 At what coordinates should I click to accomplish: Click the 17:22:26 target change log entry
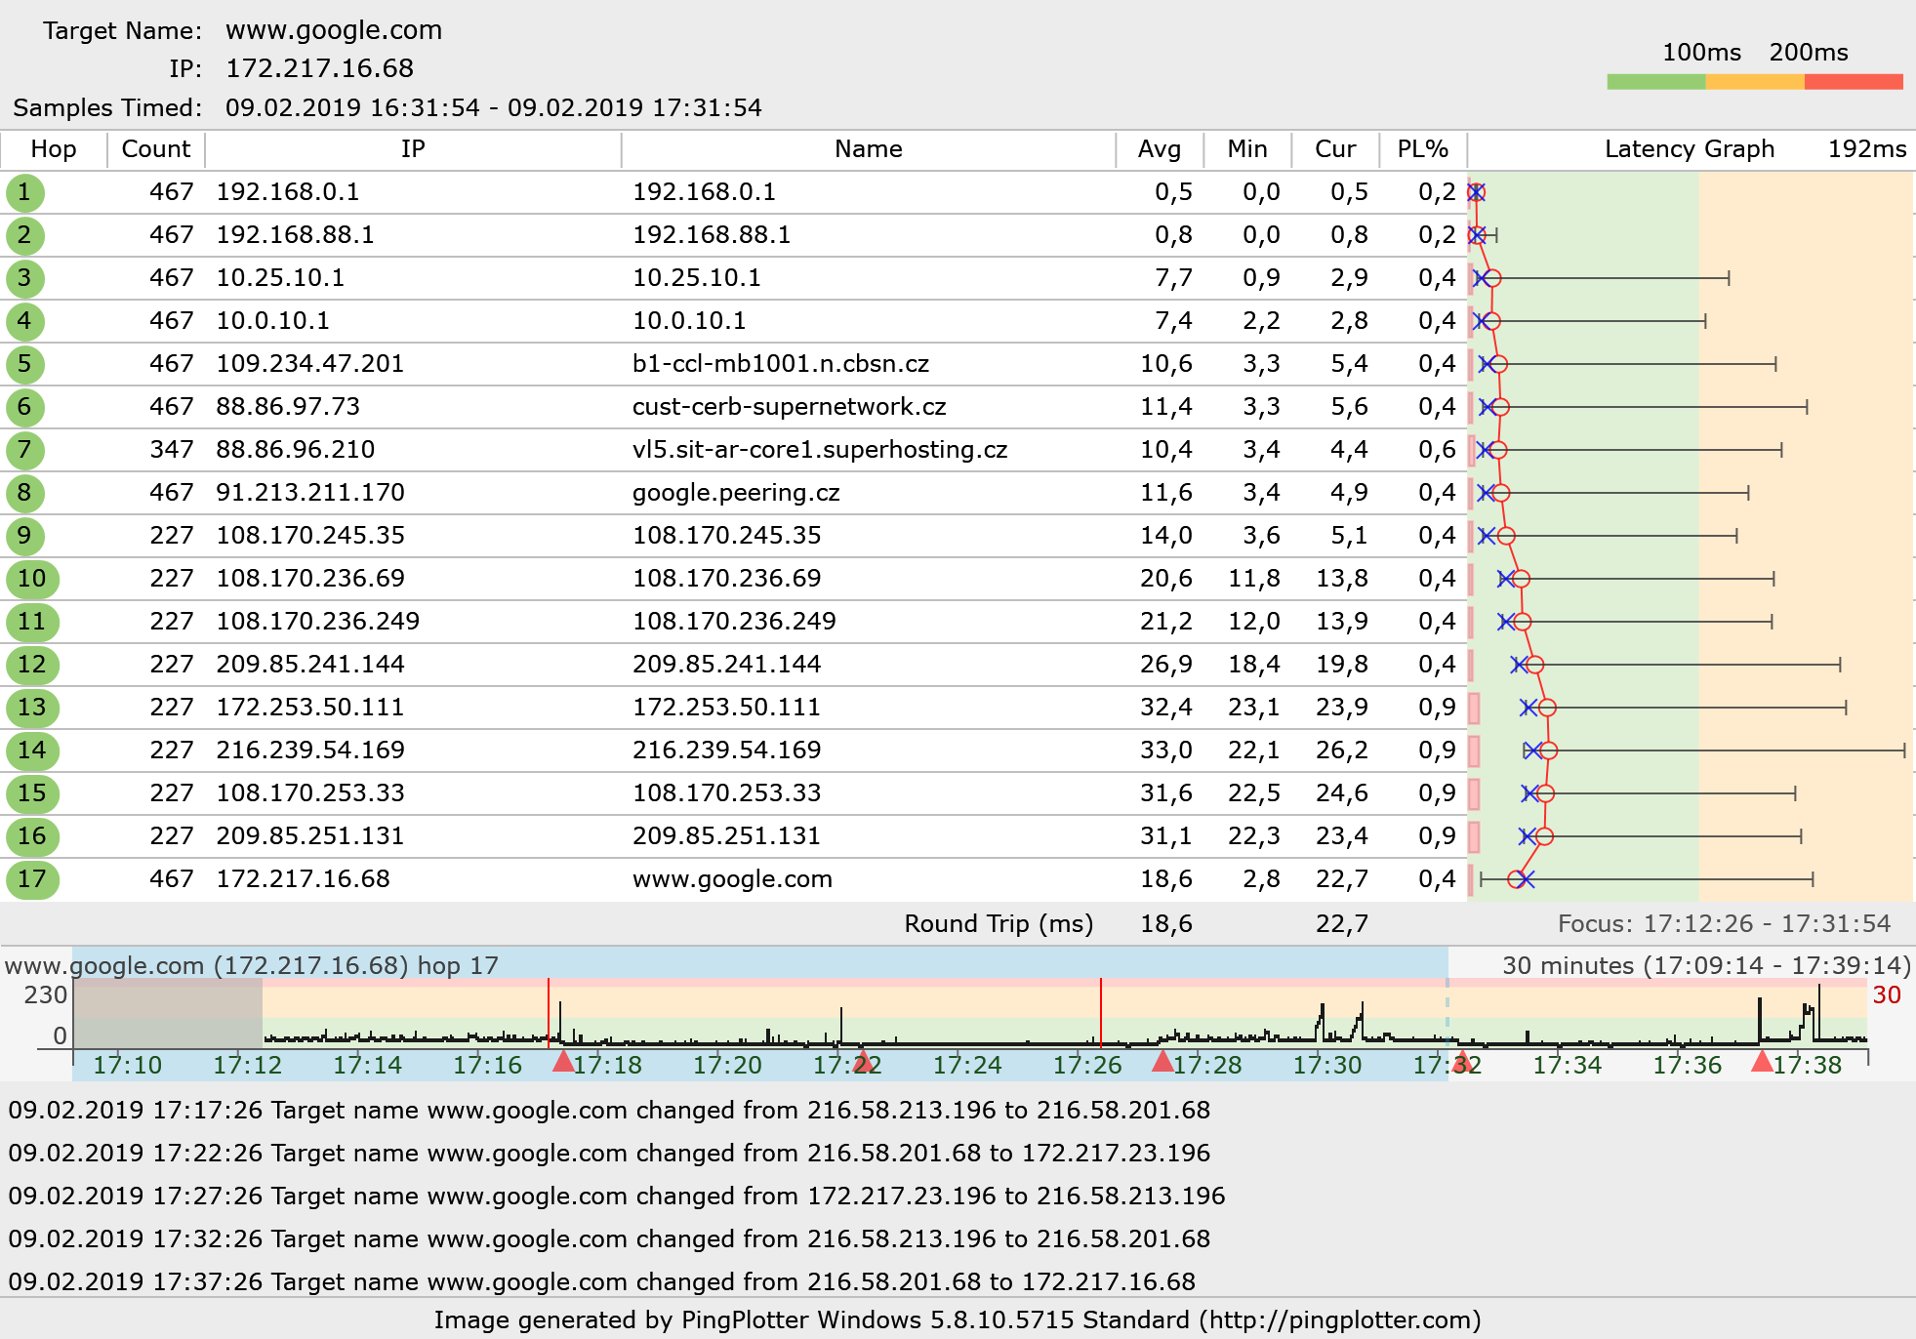609,1153
